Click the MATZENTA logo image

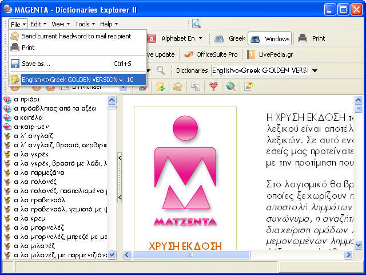tap(185, 172)
